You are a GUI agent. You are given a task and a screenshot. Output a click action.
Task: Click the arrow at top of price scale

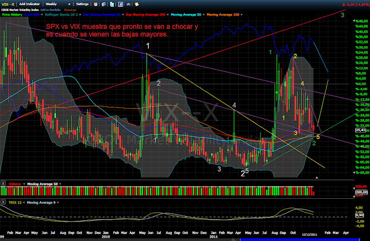coord(354,21)
